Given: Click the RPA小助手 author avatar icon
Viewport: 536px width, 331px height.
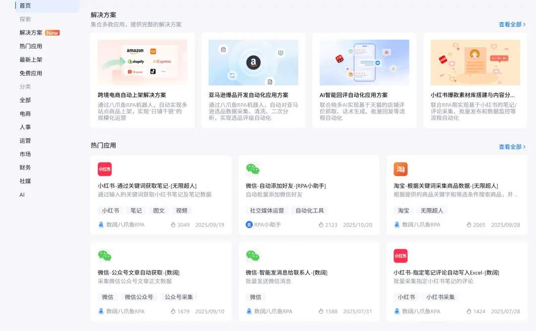Looking at the screenshot, I should (249, 224).
